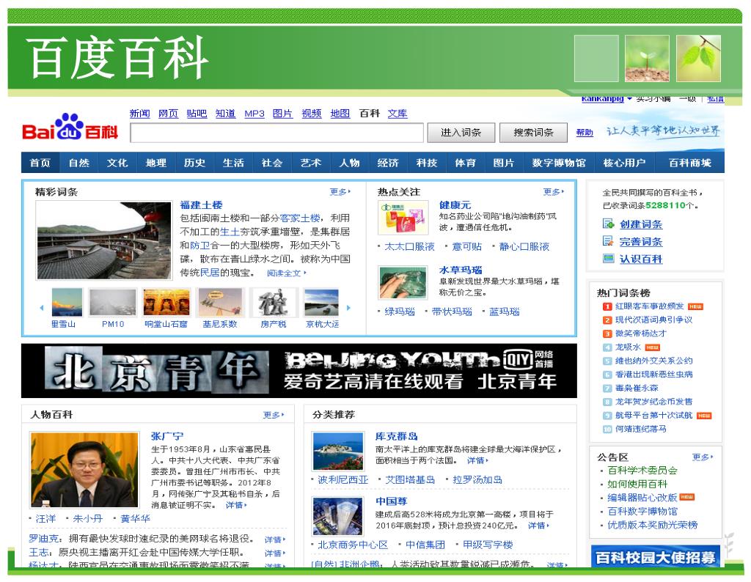Open 阅读全文 for 福建土楼
Image resolution: width=751 pixels, height=582 pixels.
(287, 273)
